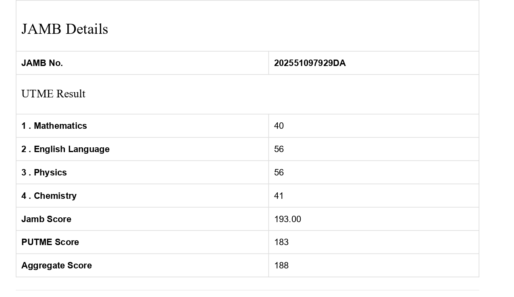The width and height of the screenshot is (514, 297).
Task: Click the horizontal divider below the table
Action: (x=248, y=290)
